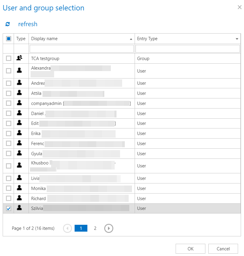The image size is (244, 256).
Task: Select page 1 in the pager
Action: [x=81, y=228]
